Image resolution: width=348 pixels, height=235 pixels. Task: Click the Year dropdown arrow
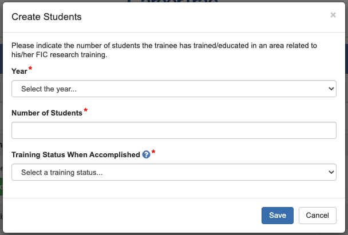[330, 89]
